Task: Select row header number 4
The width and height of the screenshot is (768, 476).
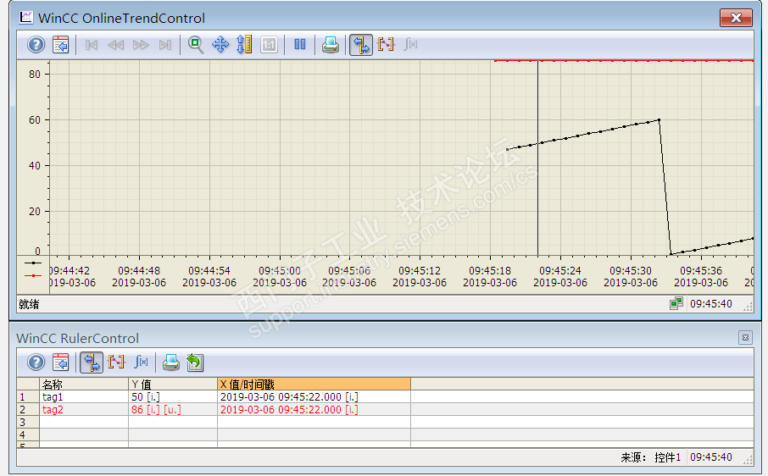Action: click(x=28, y=434)
